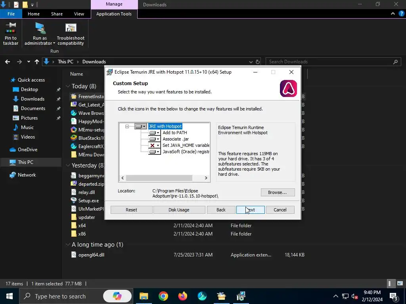Open File menu in Explorer
The width and height of the screenshot is (406, 304).
[11, 14]
